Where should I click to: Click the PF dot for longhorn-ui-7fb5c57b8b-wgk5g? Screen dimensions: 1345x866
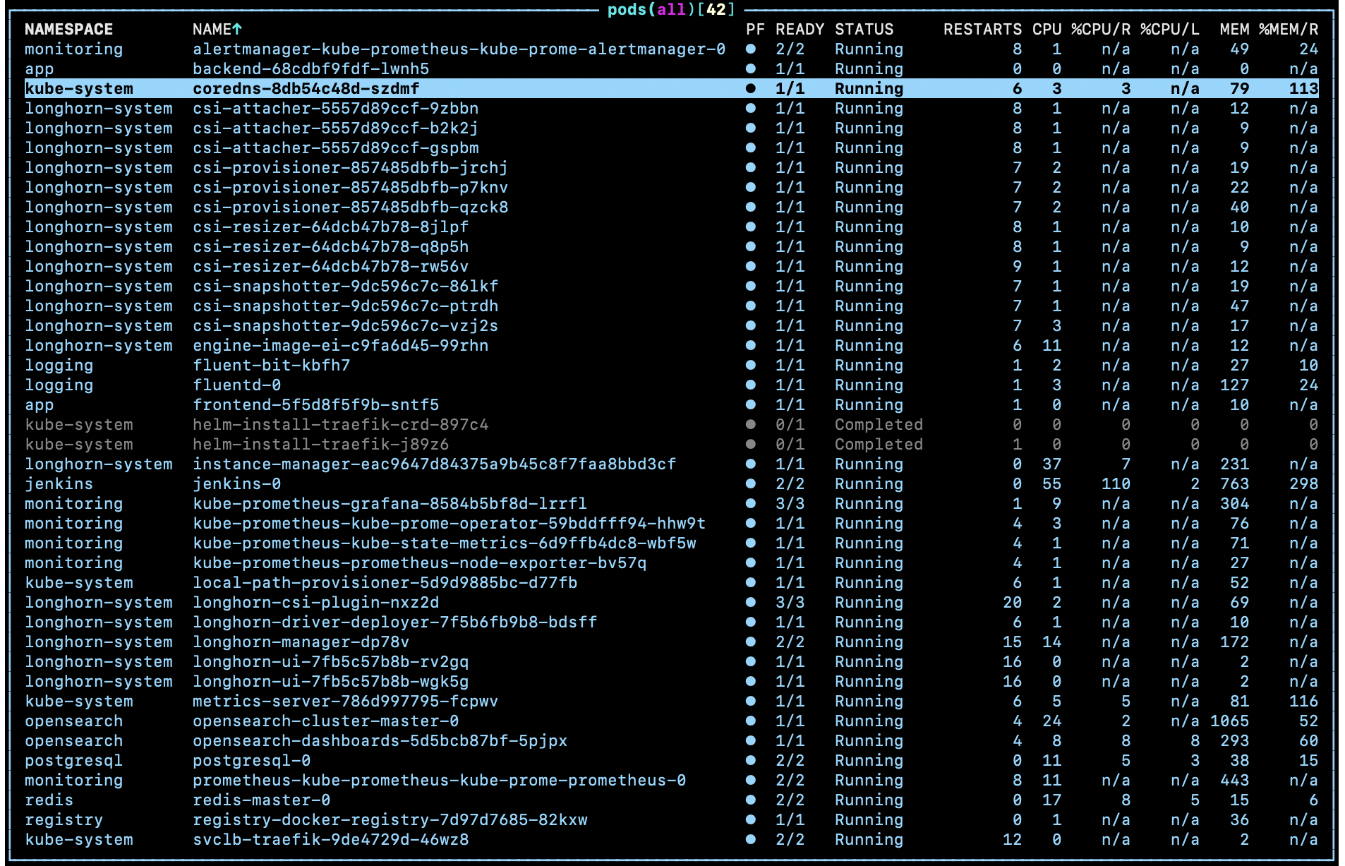click(x=751, y=681)
